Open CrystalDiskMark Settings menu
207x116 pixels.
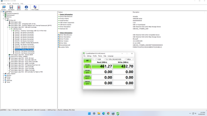89,56
